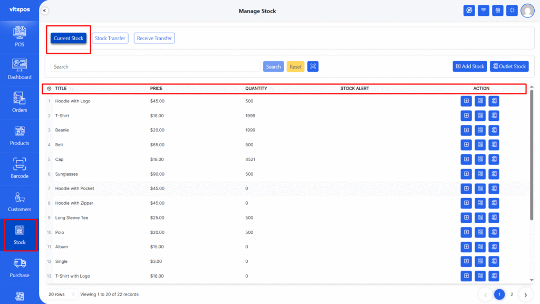Open the user profile avatar menu
The height and width of the screenshot is (304, 540).
point(527,11)
